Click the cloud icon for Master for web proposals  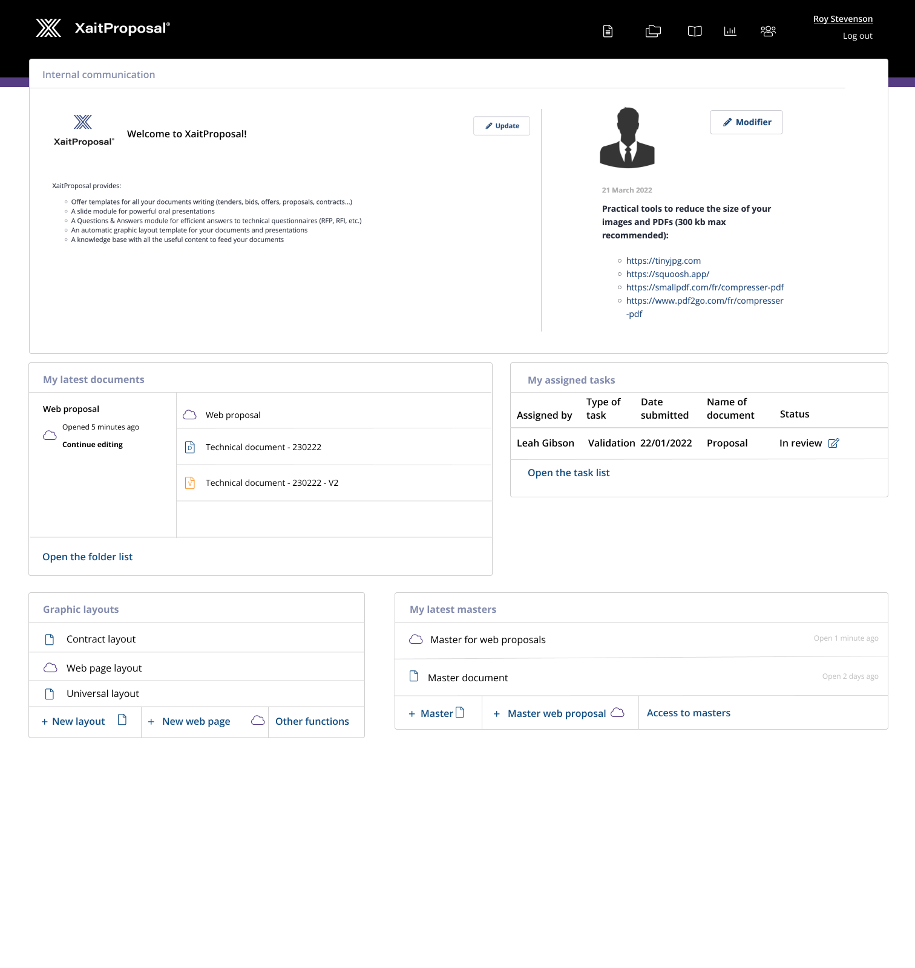[416, 639]
